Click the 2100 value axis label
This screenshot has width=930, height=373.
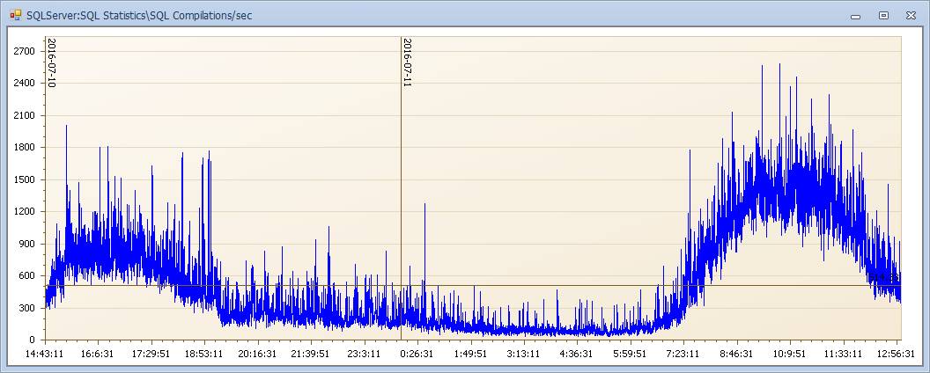click(26, 115)
